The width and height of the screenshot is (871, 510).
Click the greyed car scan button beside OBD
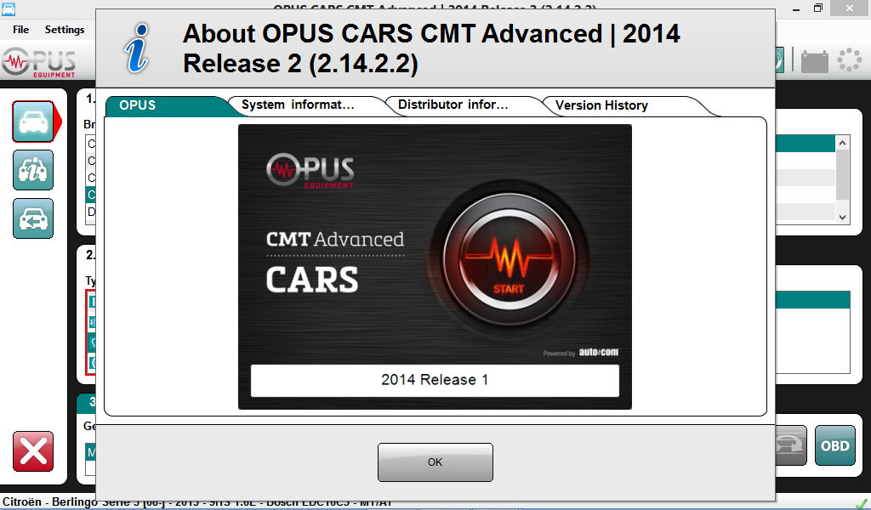[790, 445]
